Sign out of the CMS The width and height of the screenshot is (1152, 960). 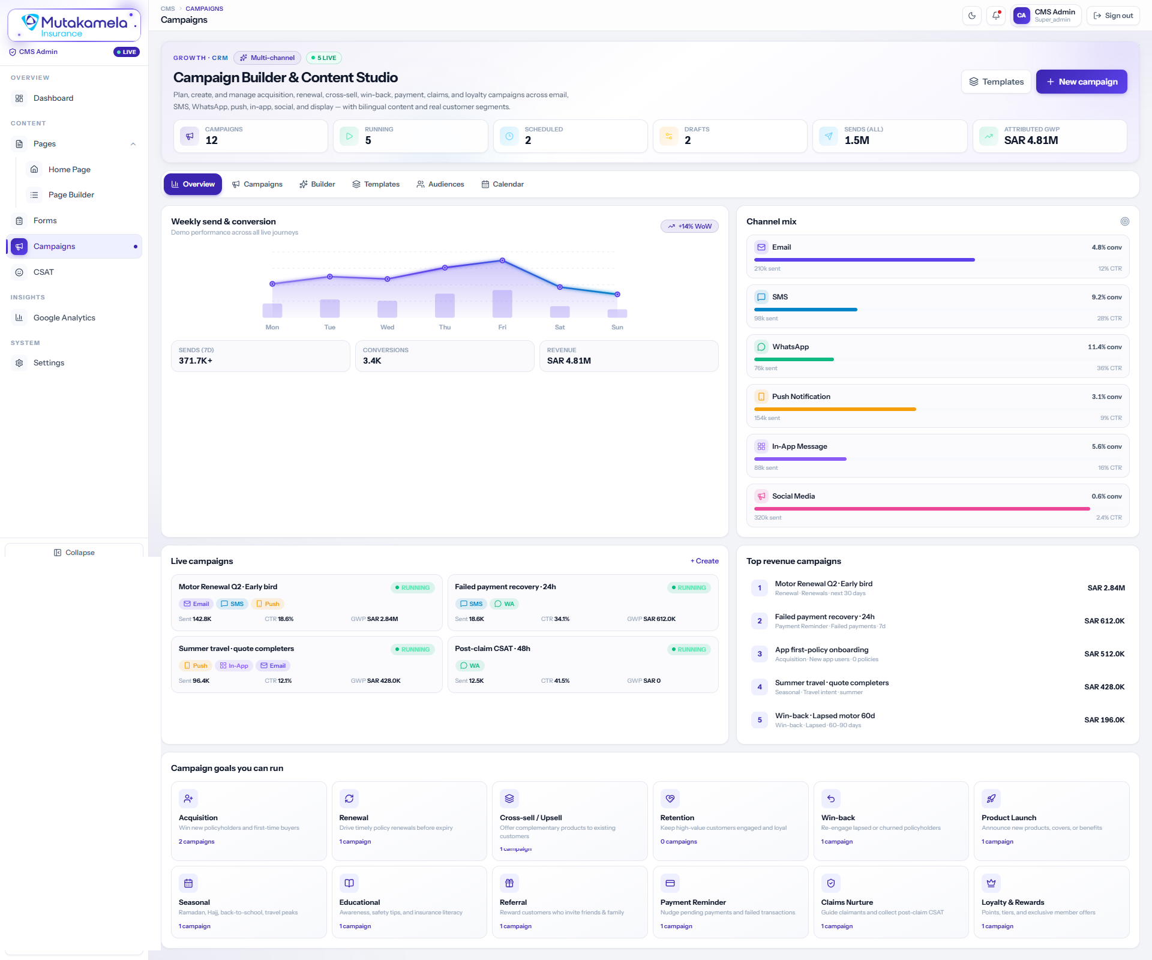1113,16
